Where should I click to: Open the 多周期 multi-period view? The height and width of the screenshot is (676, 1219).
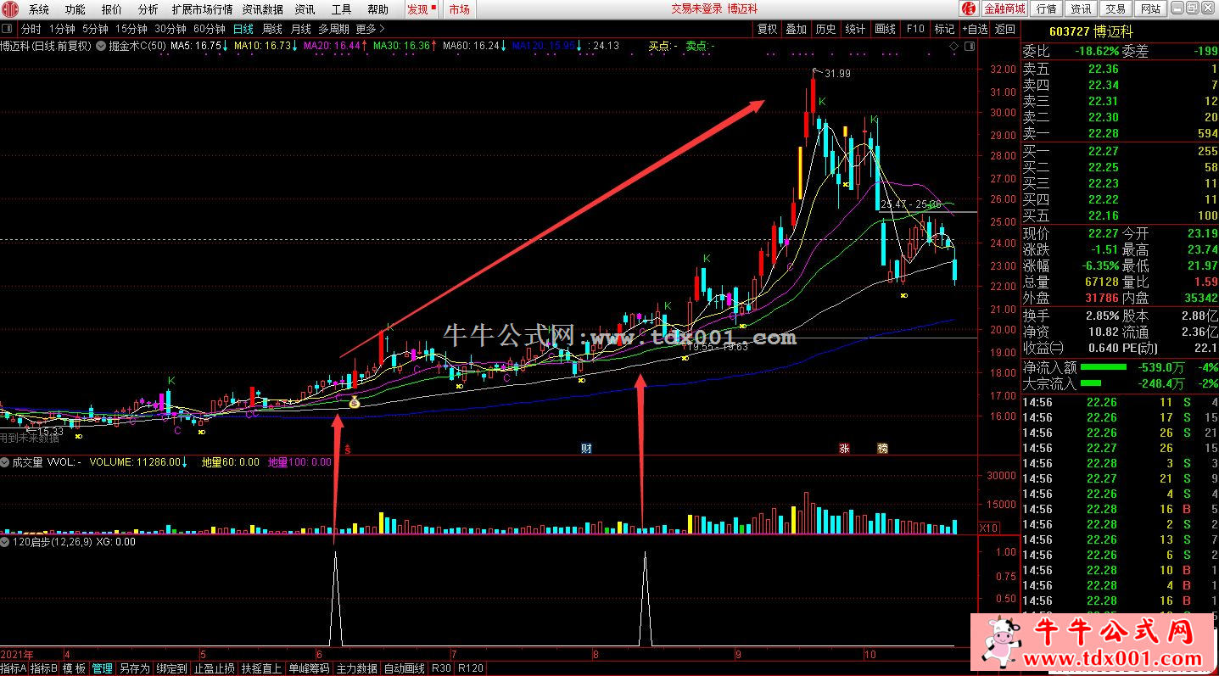click(x=334, y=29)
